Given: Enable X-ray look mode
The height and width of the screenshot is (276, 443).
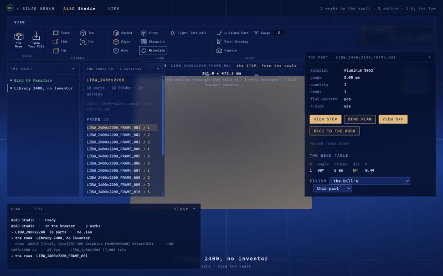Looking at the screenshot, I should tap(150, 33).
